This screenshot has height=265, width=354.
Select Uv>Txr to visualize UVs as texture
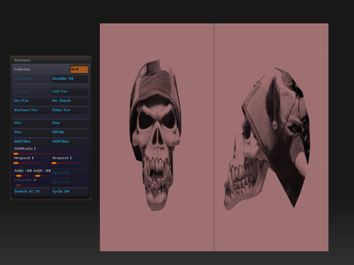click(31, 100)
